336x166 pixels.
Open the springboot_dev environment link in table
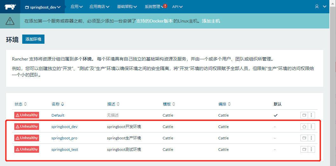[x=64, y=127]
